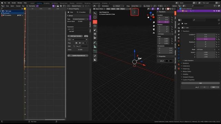Screen dimensions: 221x124
Task: Open the Window menu
Action: [x=20, y=3]
